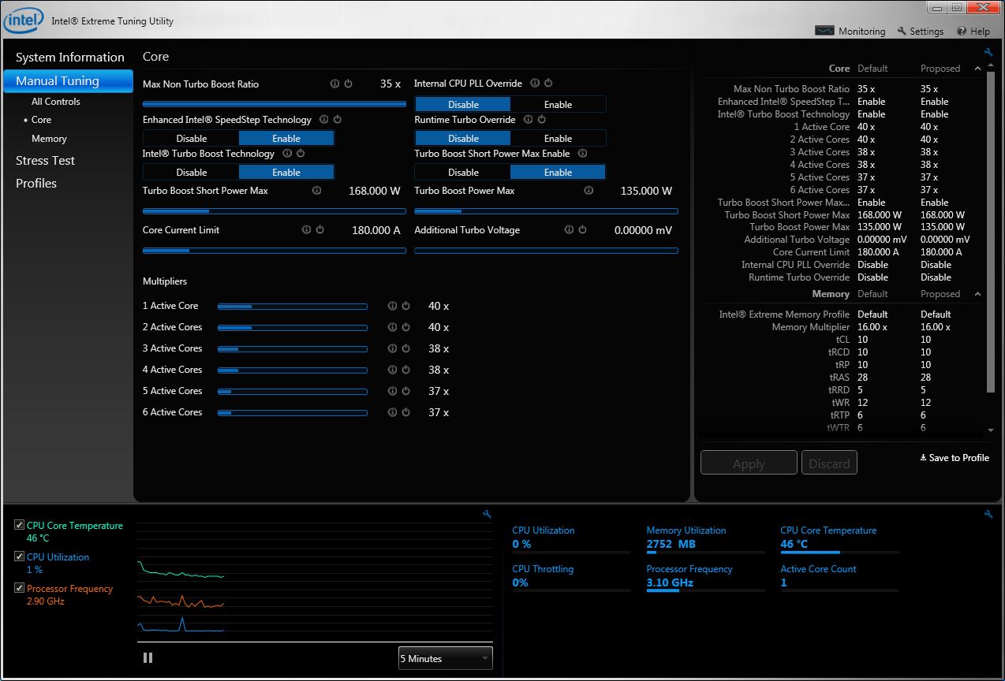1005x681 pixels.
Task: Click the Intel logo
Action: [x=22, y=20]
